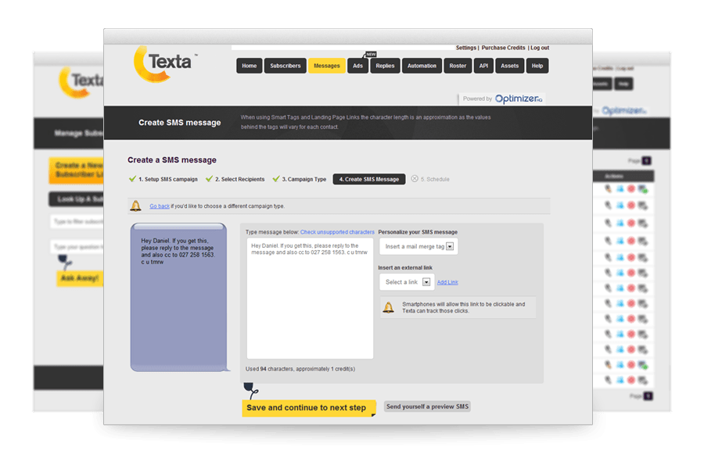Click Save and continue to next step
Screen dimensions: 704x469
click(x=309, y=408)
